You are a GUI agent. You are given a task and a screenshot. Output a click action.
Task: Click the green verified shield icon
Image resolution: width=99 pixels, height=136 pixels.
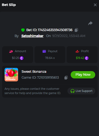(23, 30)
